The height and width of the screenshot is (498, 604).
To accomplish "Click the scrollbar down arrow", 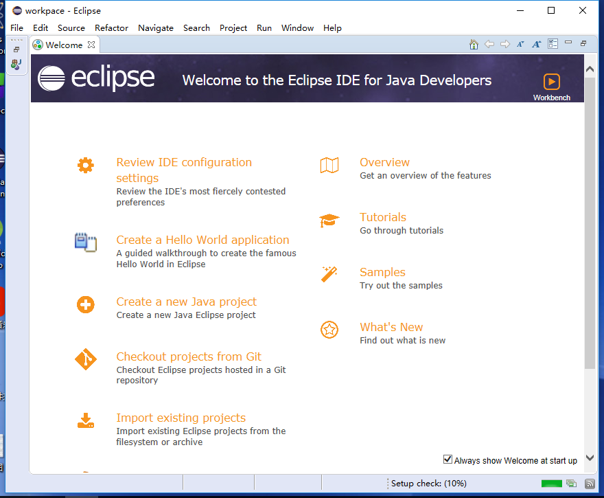I will (590, 457).
